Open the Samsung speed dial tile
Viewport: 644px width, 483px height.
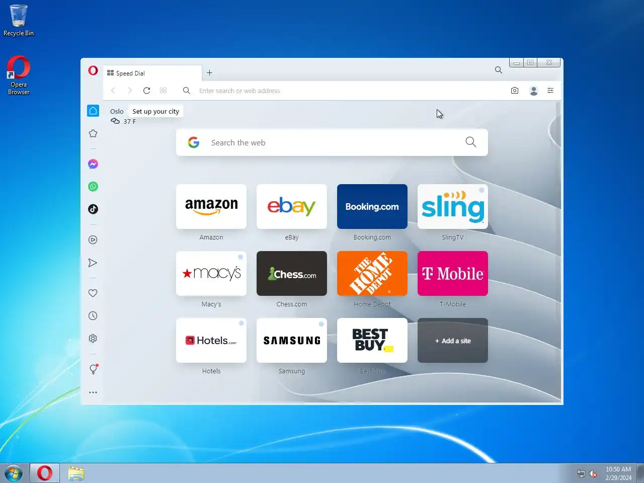pos(292,340)
